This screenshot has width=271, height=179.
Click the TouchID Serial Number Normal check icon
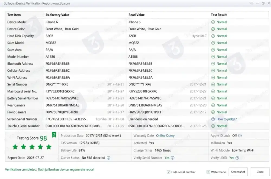213,126
